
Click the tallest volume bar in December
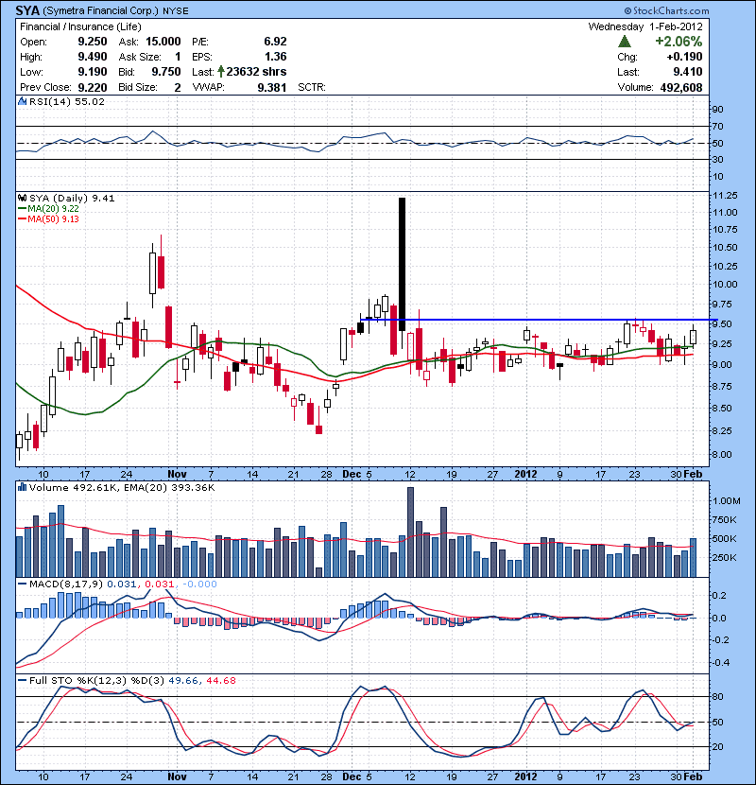(410, 532)
